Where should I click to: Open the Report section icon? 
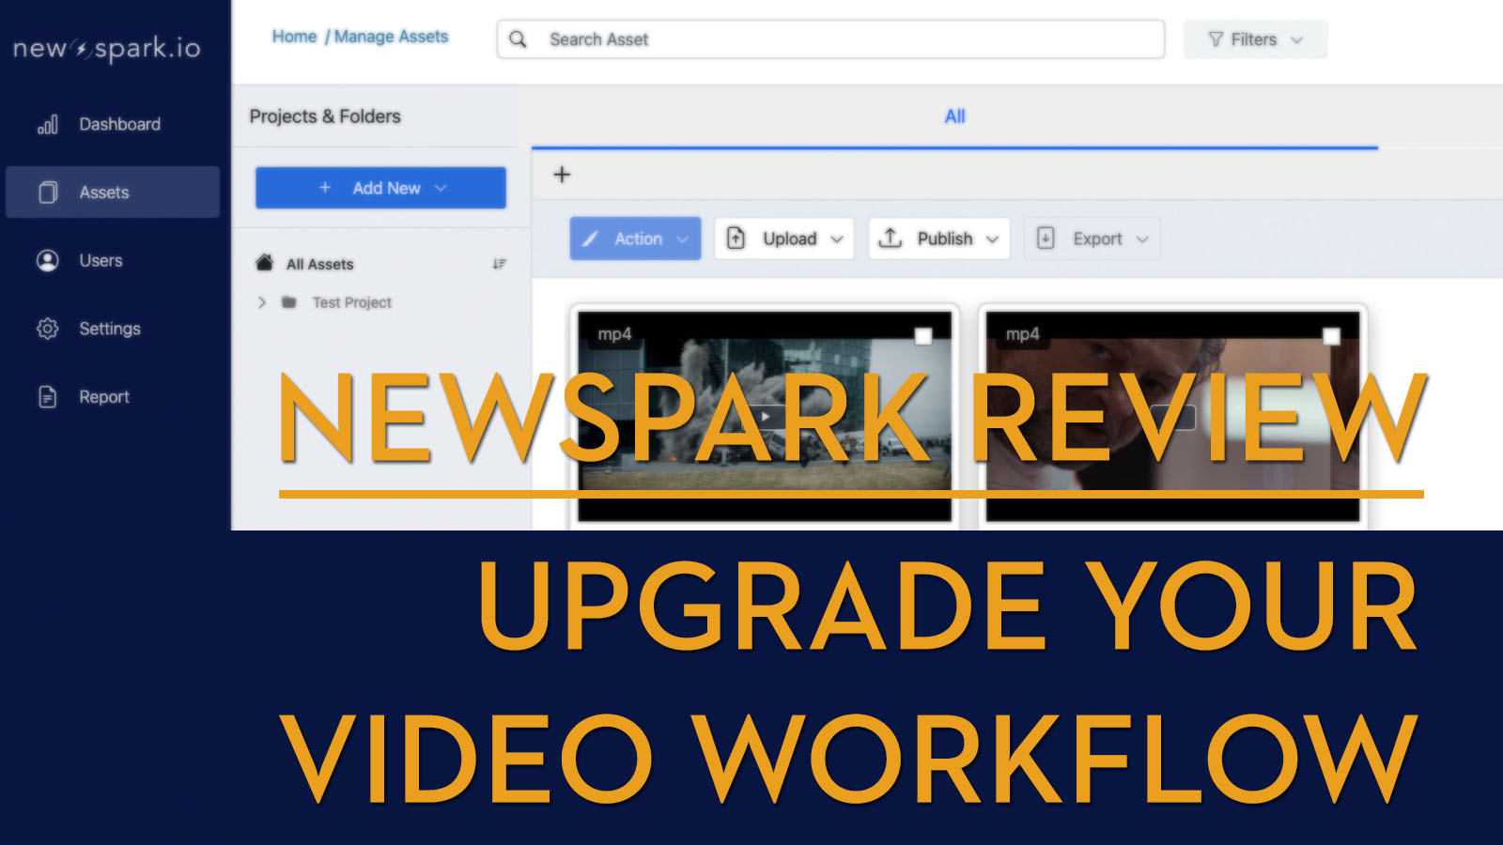(x=47, y=396)
